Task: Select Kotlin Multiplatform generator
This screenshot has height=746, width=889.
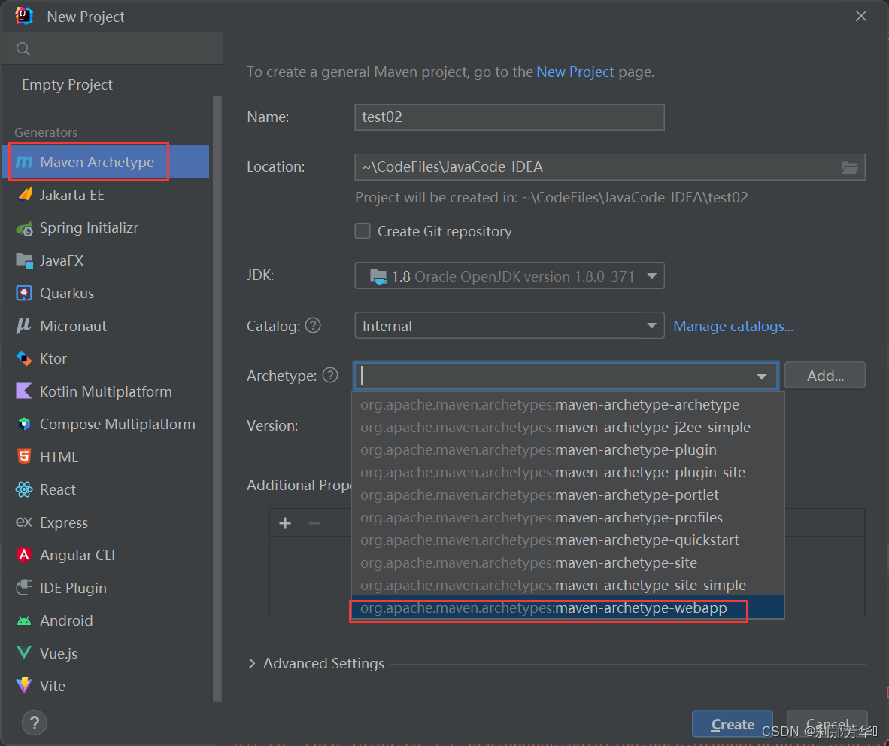Action: [x=106, y=391]
